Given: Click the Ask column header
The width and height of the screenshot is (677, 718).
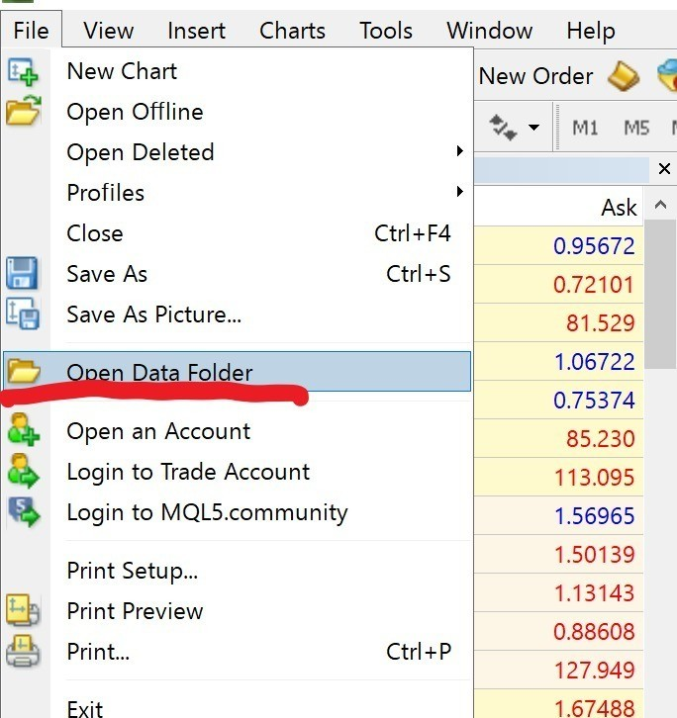Looking at the screenshot, I should pyautogui.click(x=619, y=208).
